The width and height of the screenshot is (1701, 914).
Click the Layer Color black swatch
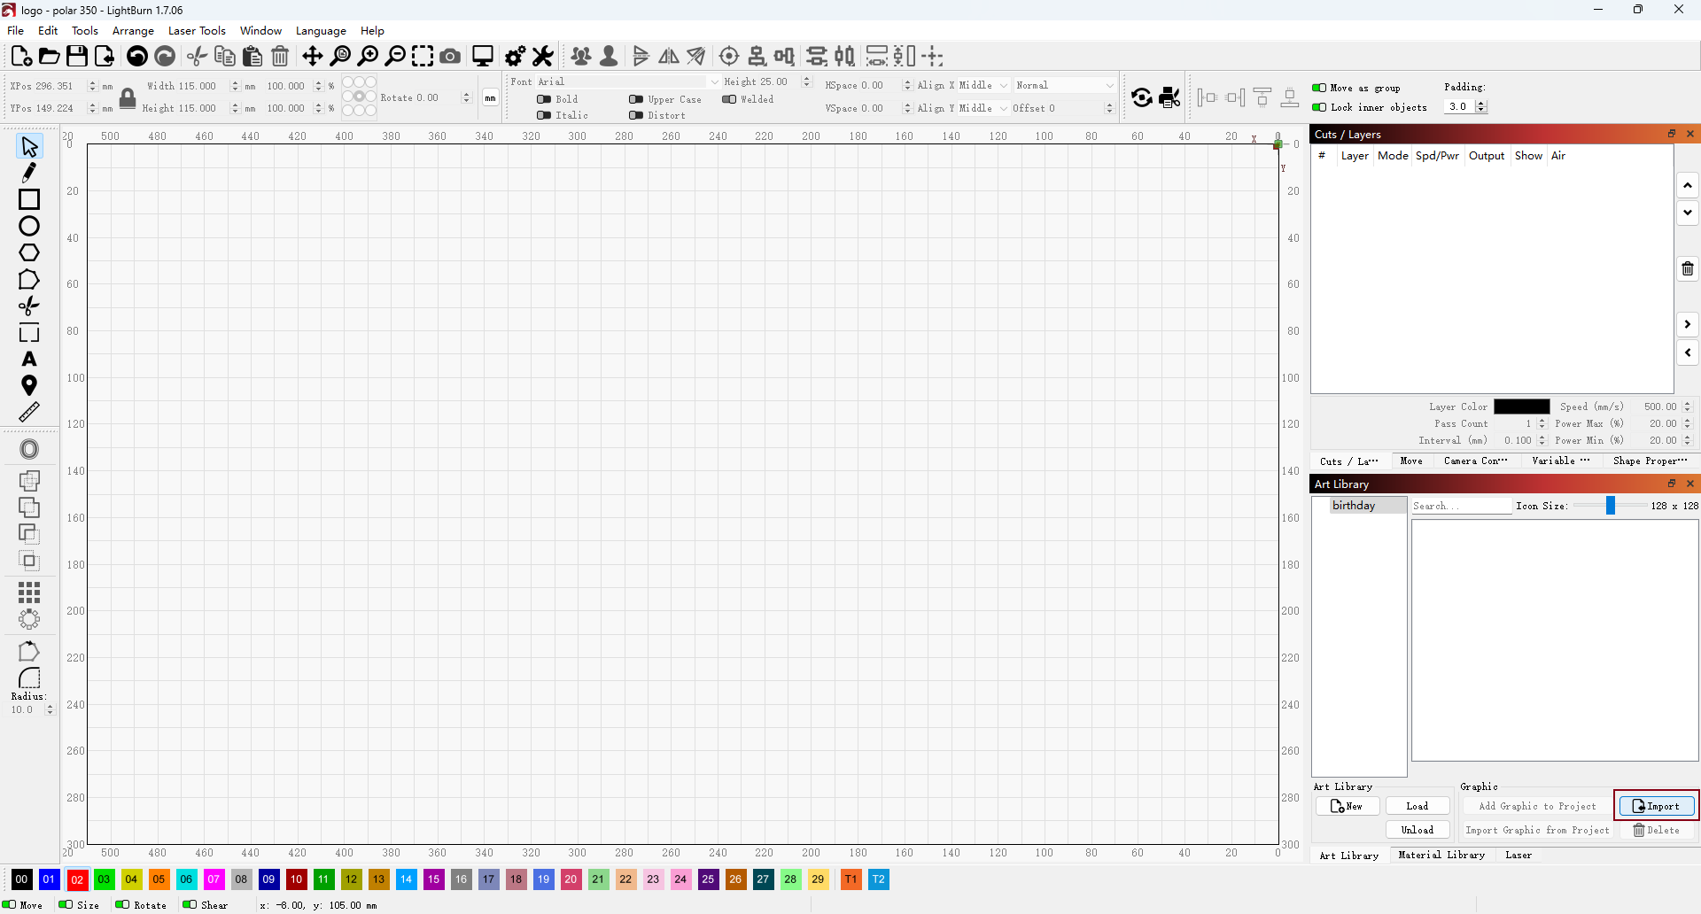point(1521,407)
